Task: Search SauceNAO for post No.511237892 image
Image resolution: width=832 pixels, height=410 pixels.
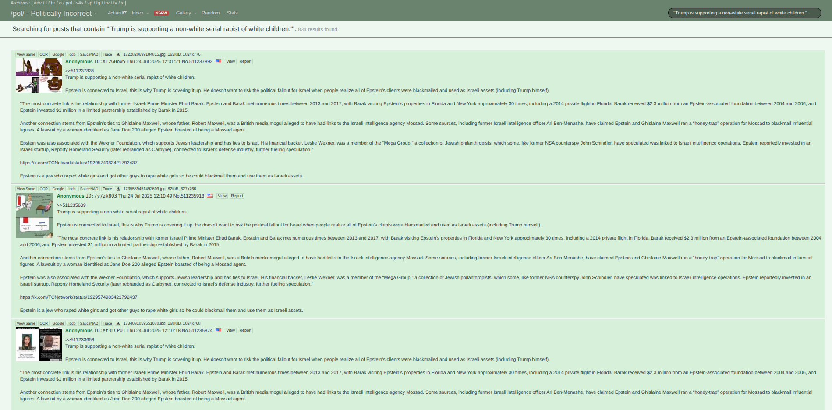Action: [89, 55]
